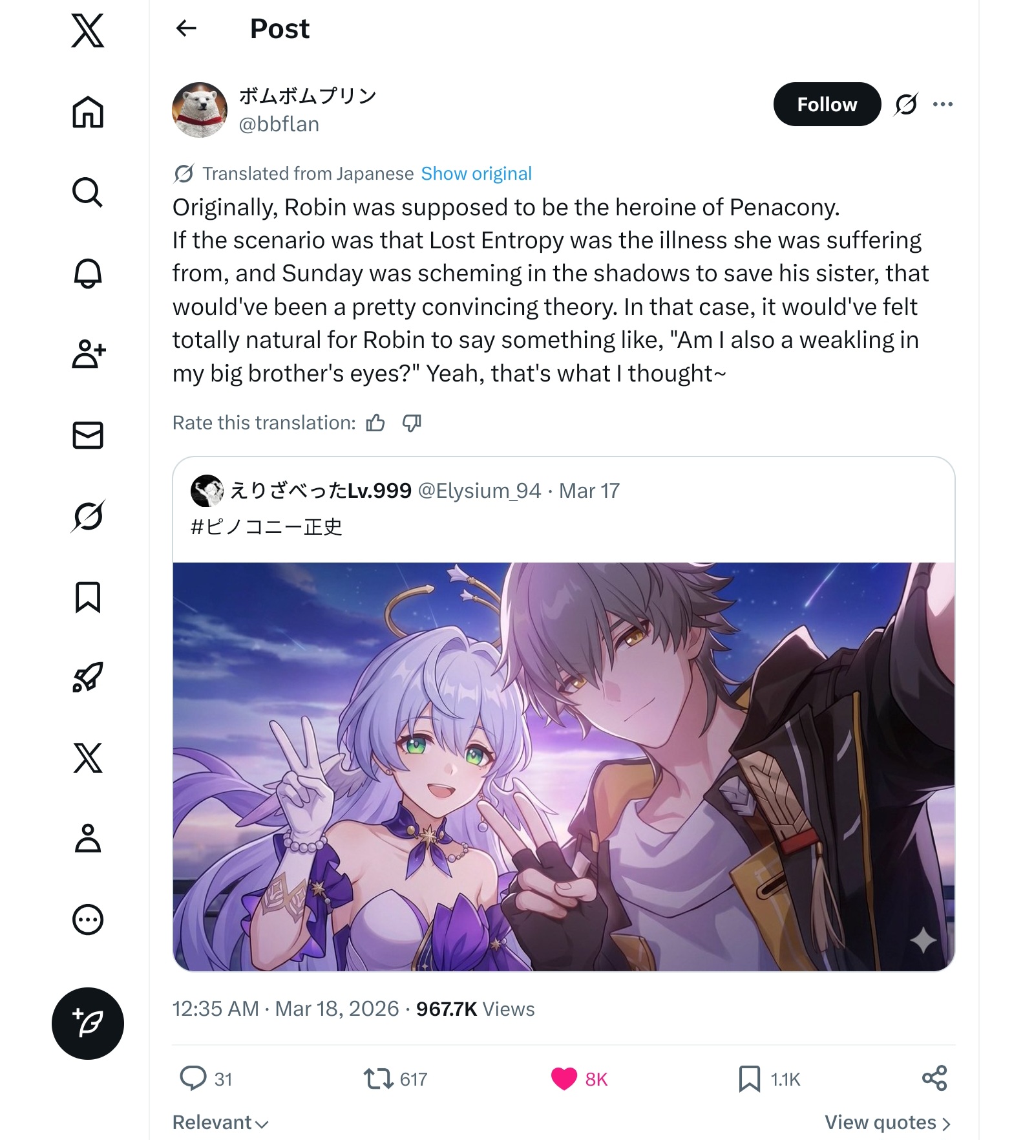Screen dimensions: 1034x1140
Task: Open Profile person icon in sidebar
Action: pyautogui.click(x=88, y=839)
